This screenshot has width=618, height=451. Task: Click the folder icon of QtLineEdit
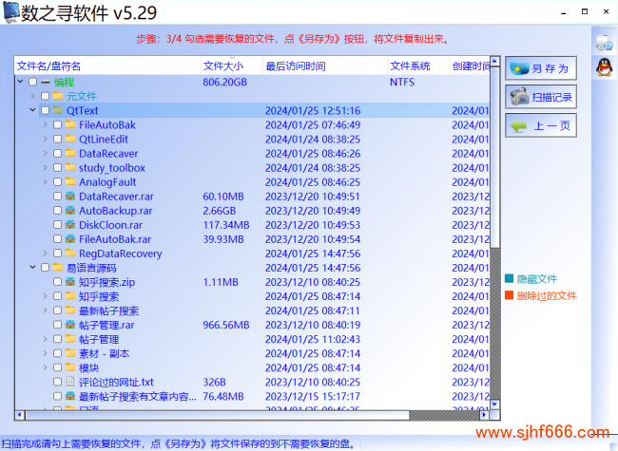[70, 139]
